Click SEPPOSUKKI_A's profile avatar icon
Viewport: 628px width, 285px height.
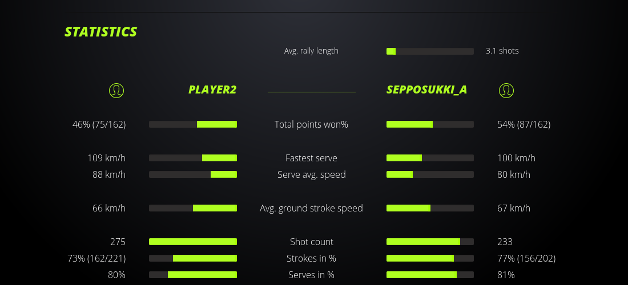[x=506, y=90]
